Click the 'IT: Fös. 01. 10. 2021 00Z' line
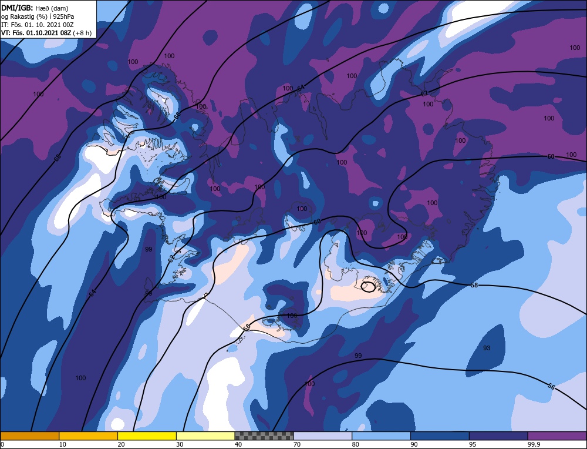 click(38, 25)
